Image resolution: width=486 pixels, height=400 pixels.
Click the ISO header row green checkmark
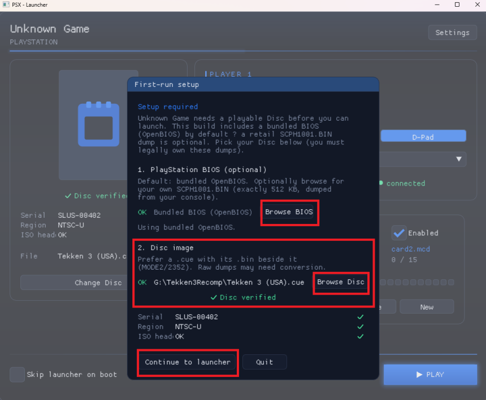360,337
